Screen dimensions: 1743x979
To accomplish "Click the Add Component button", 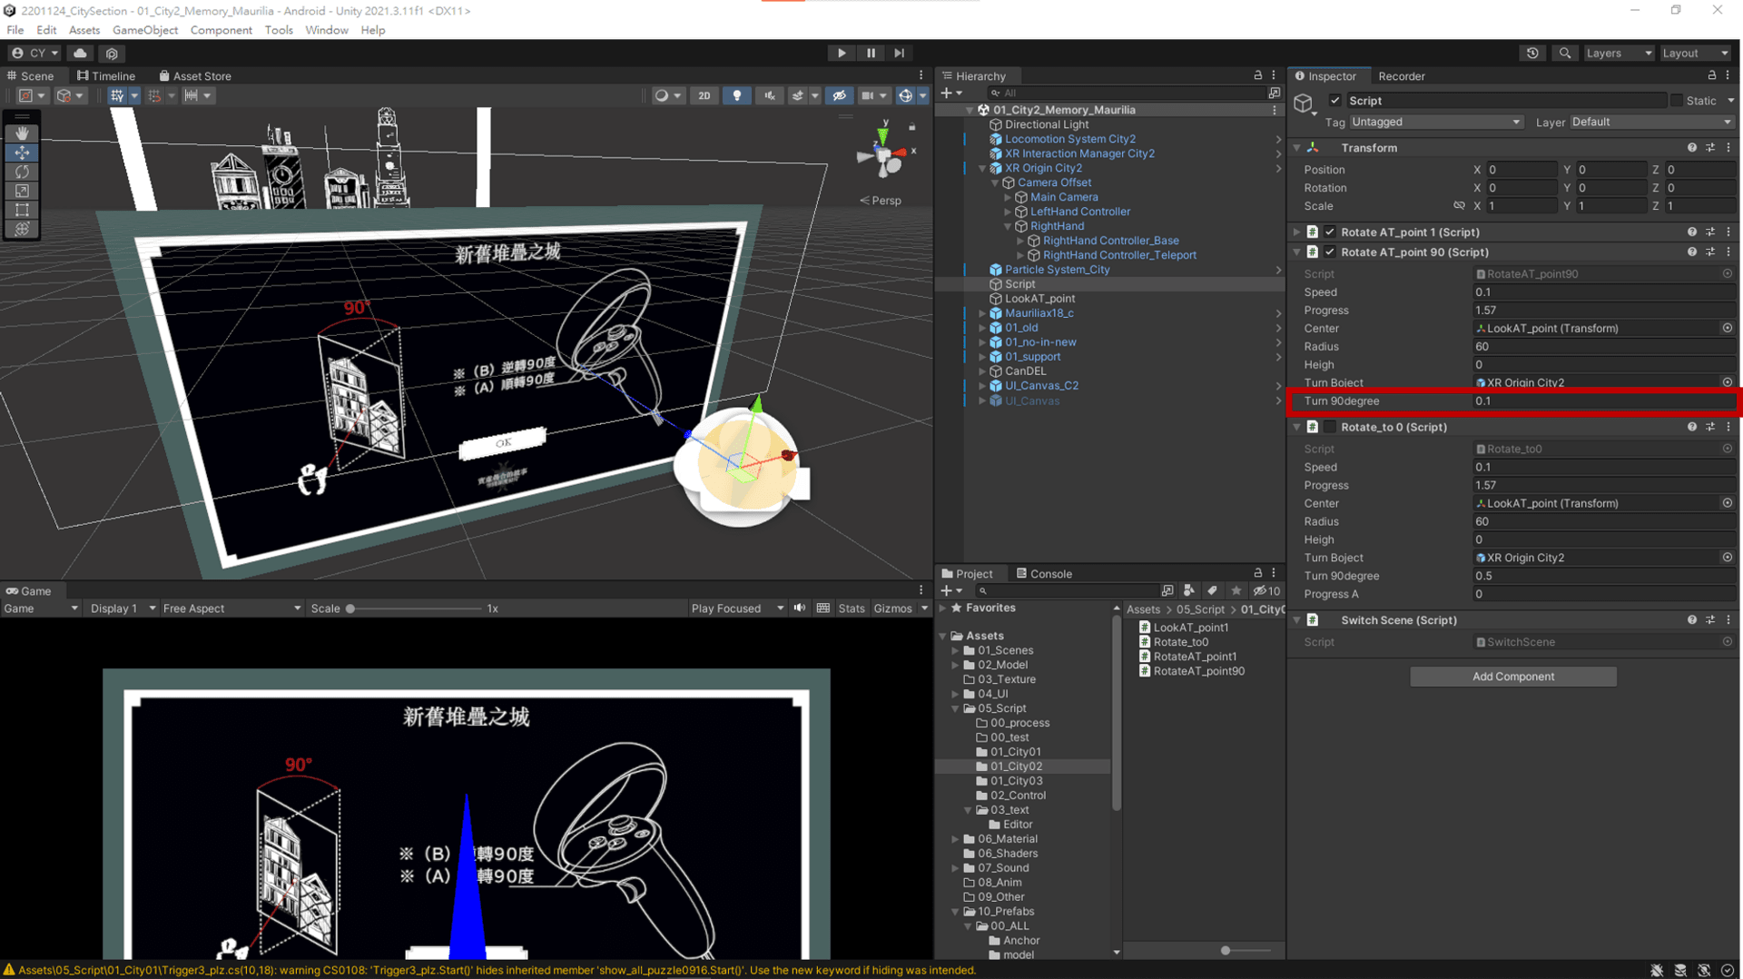I will (1512, 676).
